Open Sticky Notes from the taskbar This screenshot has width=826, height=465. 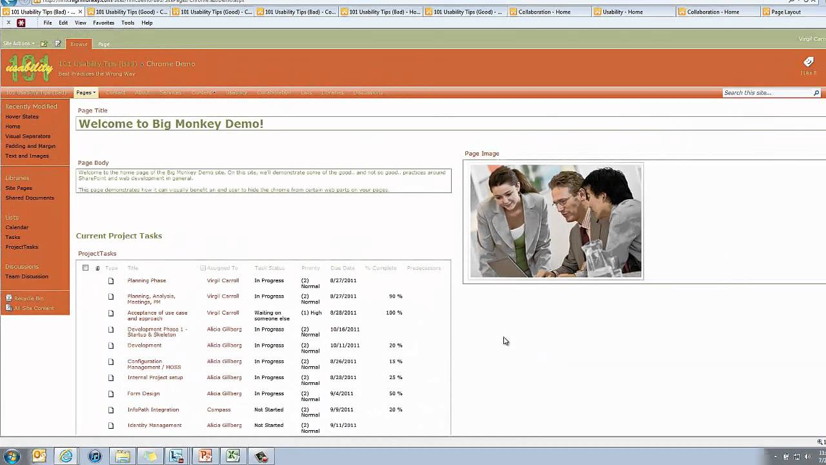[150, 457]
